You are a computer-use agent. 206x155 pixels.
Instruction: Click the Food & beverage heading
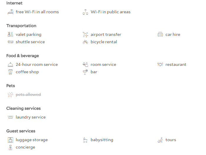pos(23,56)
